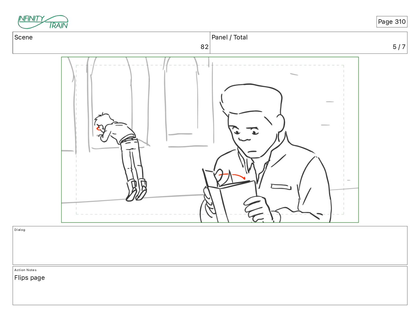Click the Panel / Total label
Image resolution: width=420 pixels, height=324 pixels.
pos(229,37)
